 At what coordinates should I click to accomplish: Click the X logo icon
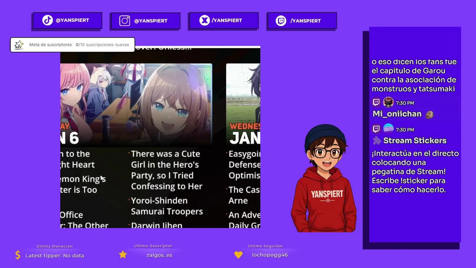205,20
